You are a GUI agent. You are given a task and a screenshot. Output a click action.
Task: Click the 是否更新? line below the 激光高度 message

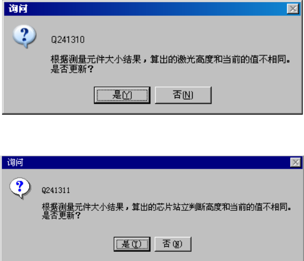point(72,69)
